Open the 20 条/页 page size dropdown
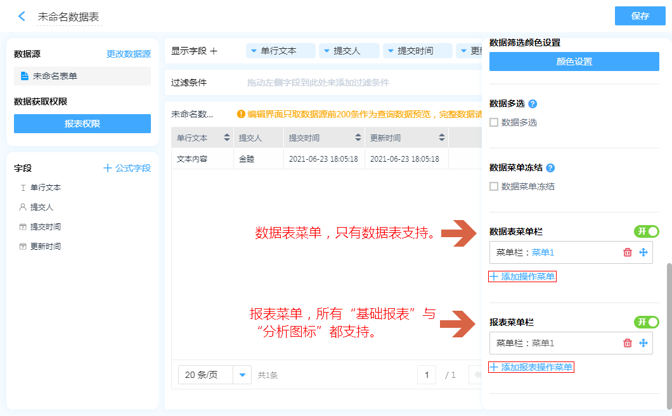 pyautogui.click(x=242, y=375)
